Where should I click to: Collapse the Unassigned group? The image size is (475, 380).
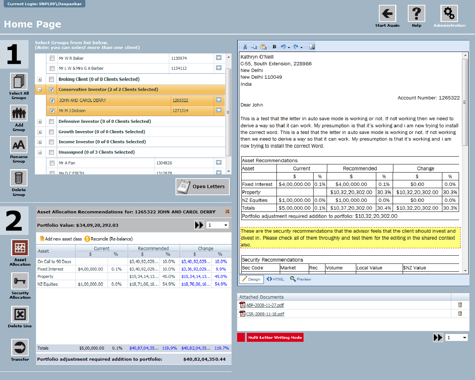[x=39, y=152]
